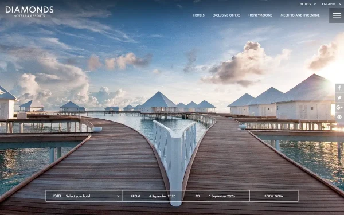Viewport: 344px width, 215px height.
Task: Open Meeting and Incentive page
Action: tap(300, 15)
